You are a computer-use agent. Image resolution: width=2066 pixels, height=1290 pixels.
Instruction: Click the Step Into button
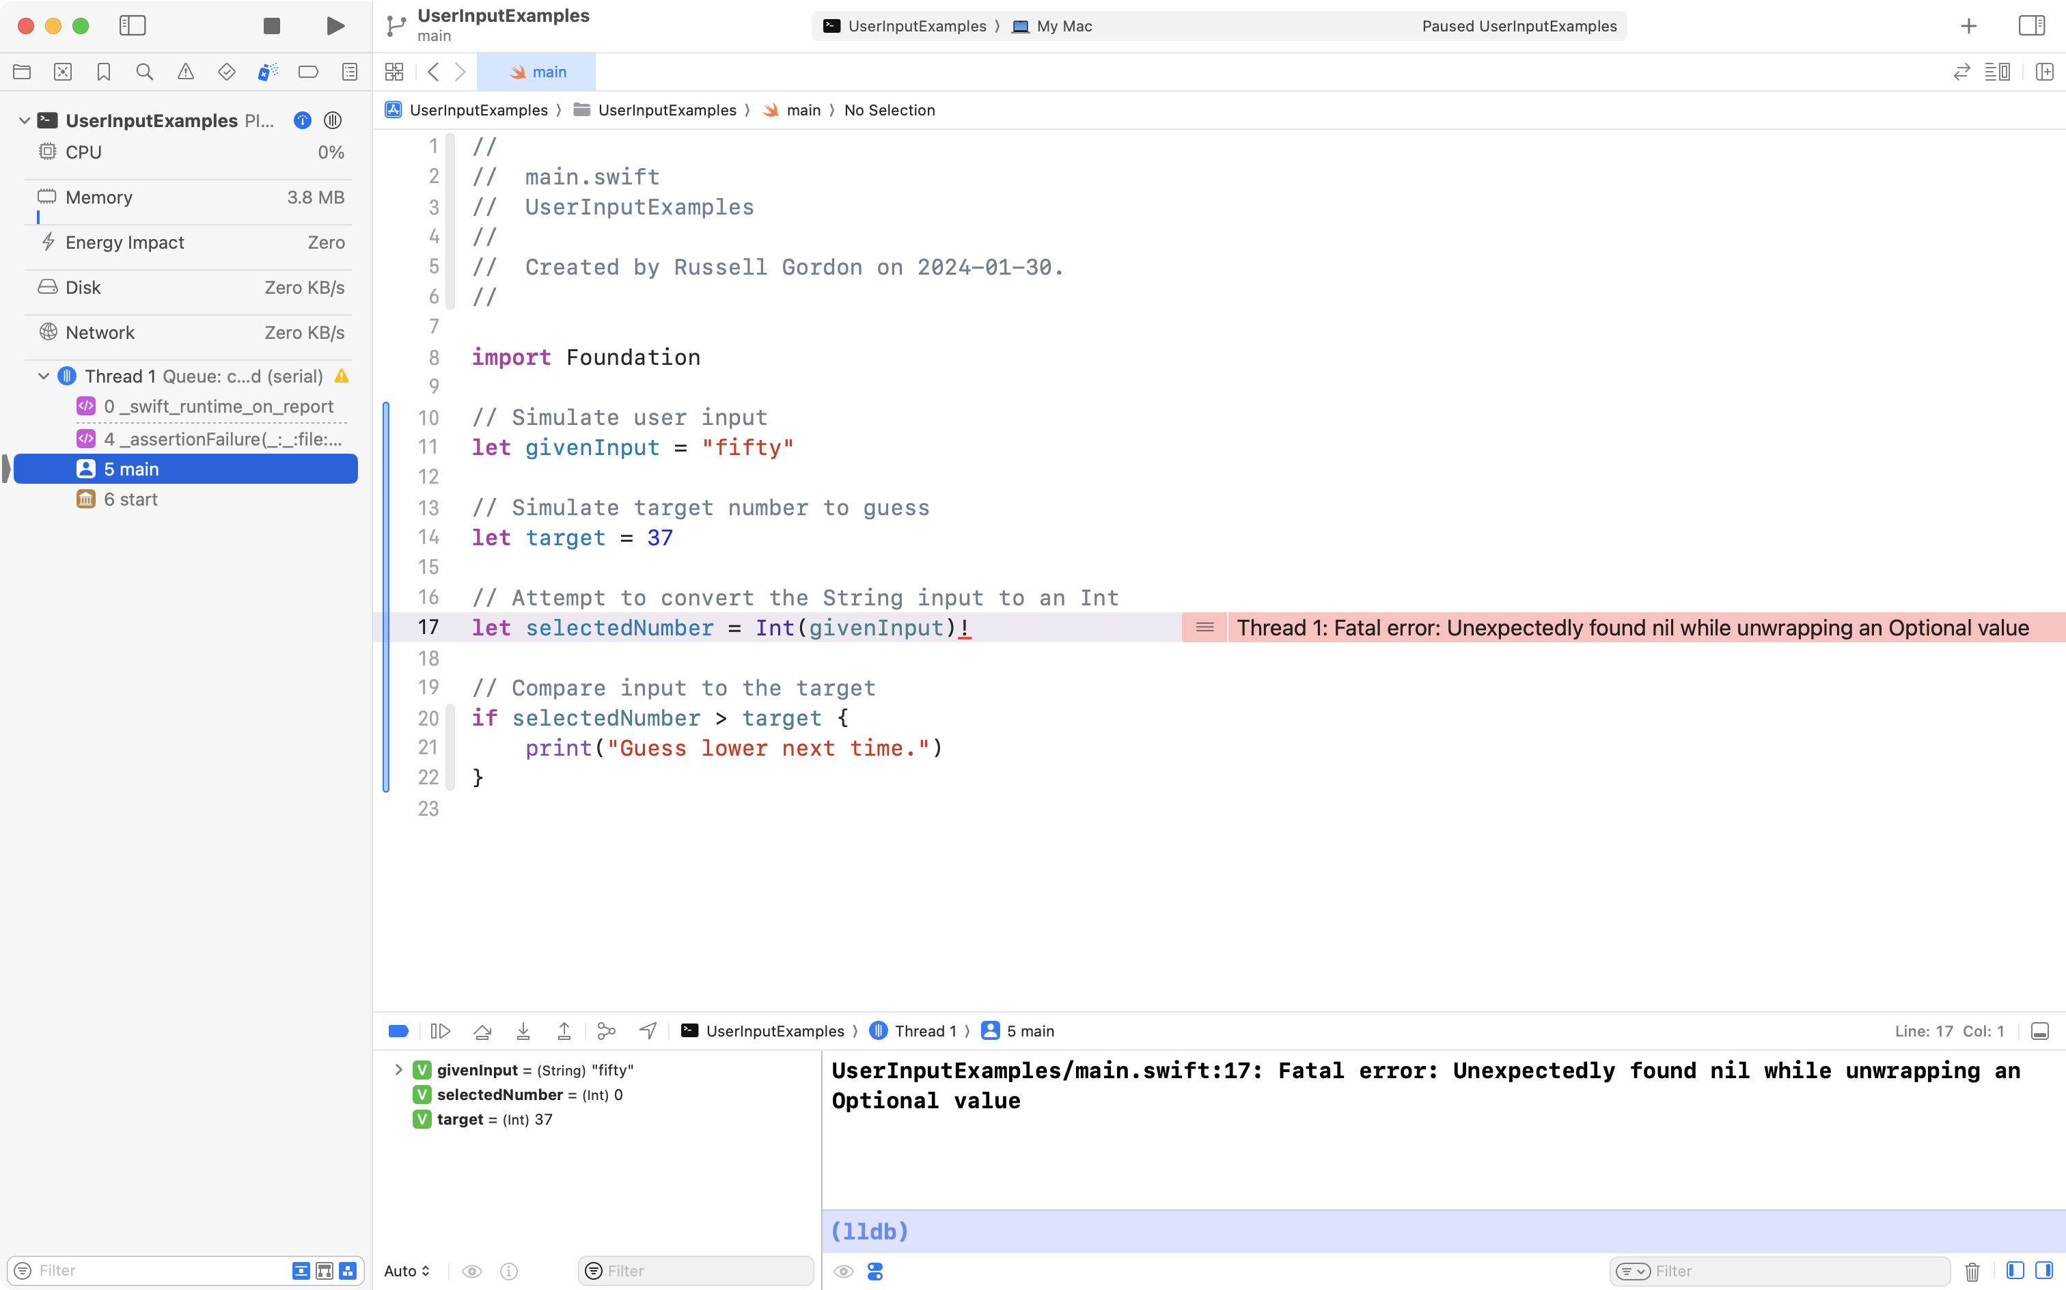point(523,1030)
